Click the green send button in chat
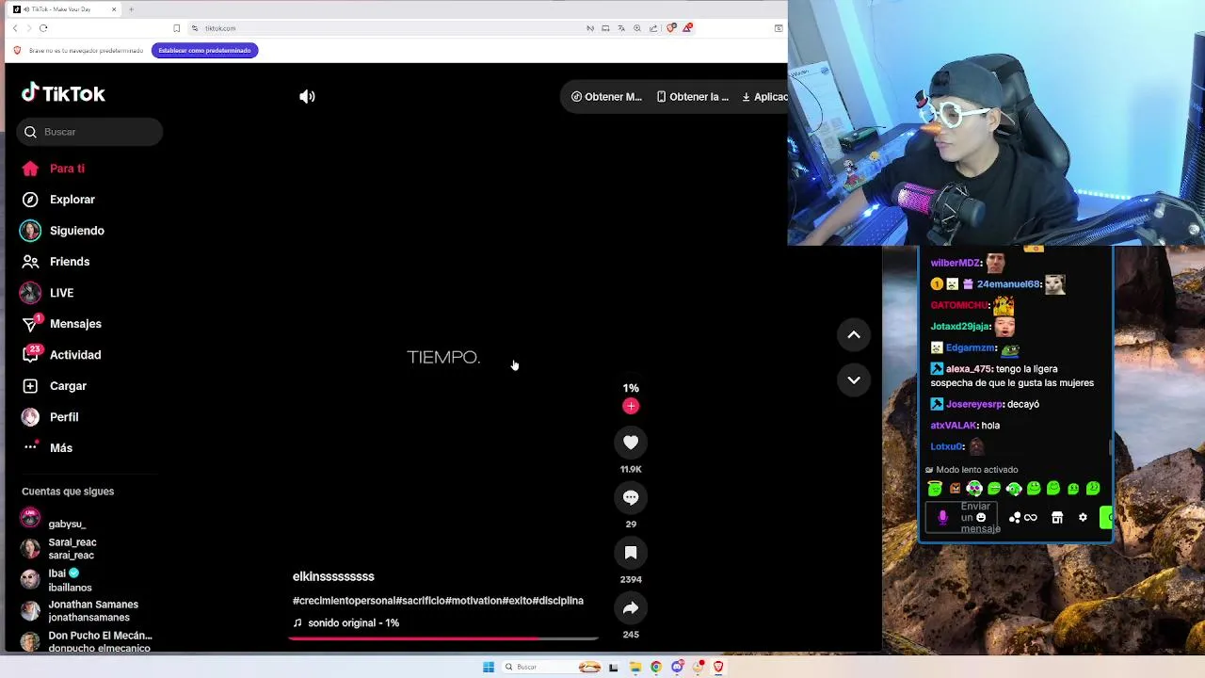This screenshot has height=678, width=1205. click(x=1106, y=517)
